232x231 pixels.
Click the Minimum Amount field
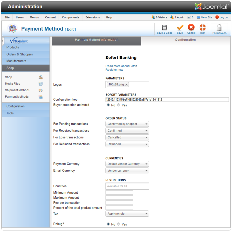coord(119,192)
